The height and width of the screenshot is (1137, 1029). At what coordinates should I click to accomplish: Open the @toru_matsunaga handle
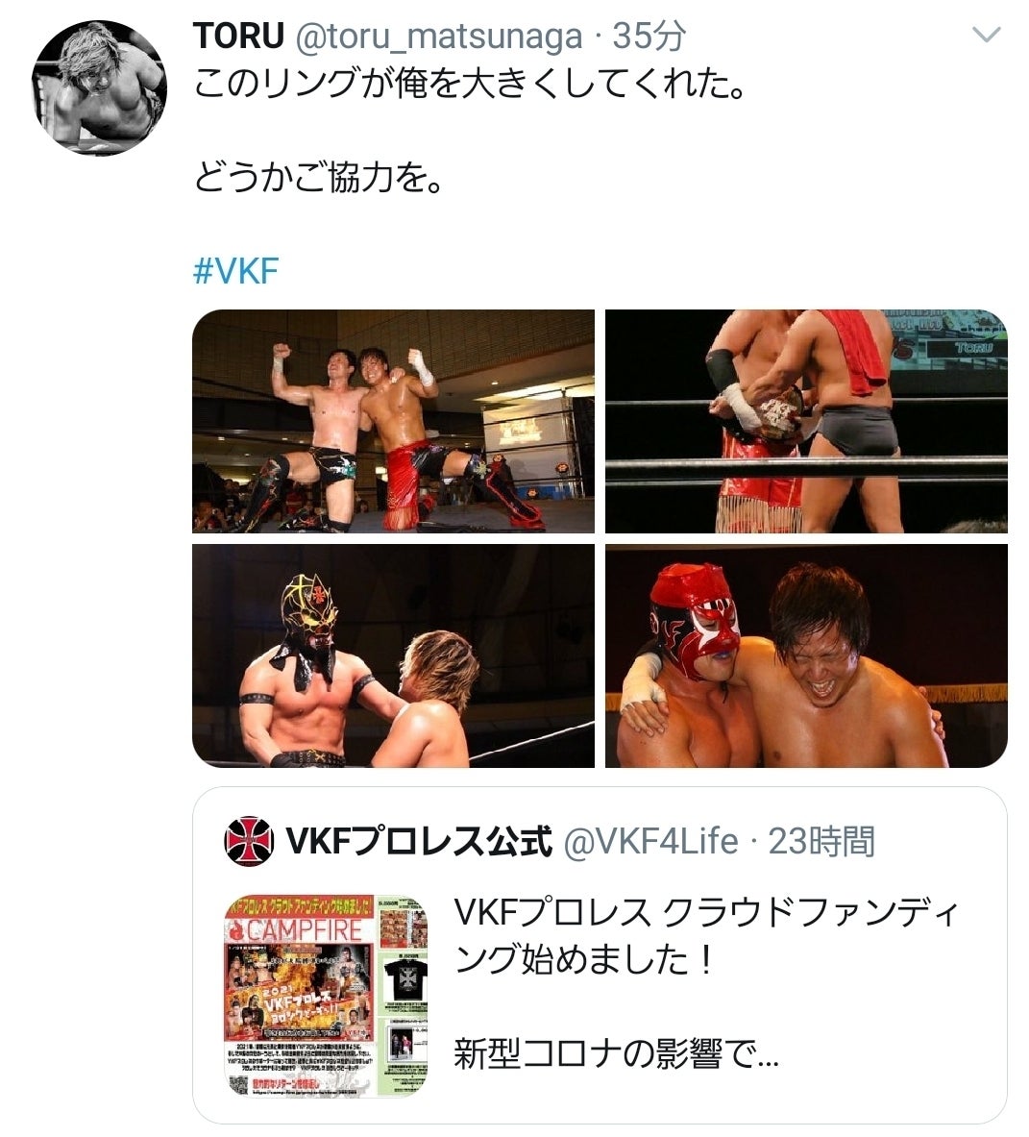point(438,37)
